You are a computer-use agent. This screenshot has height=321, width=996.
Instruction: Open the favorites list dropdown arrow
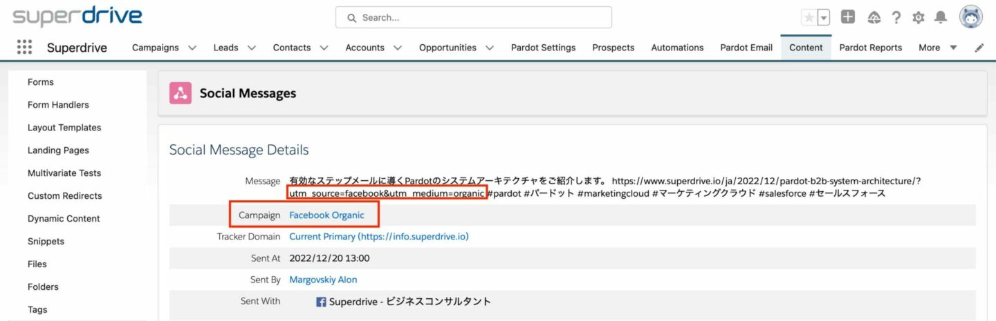pos(823,18)
